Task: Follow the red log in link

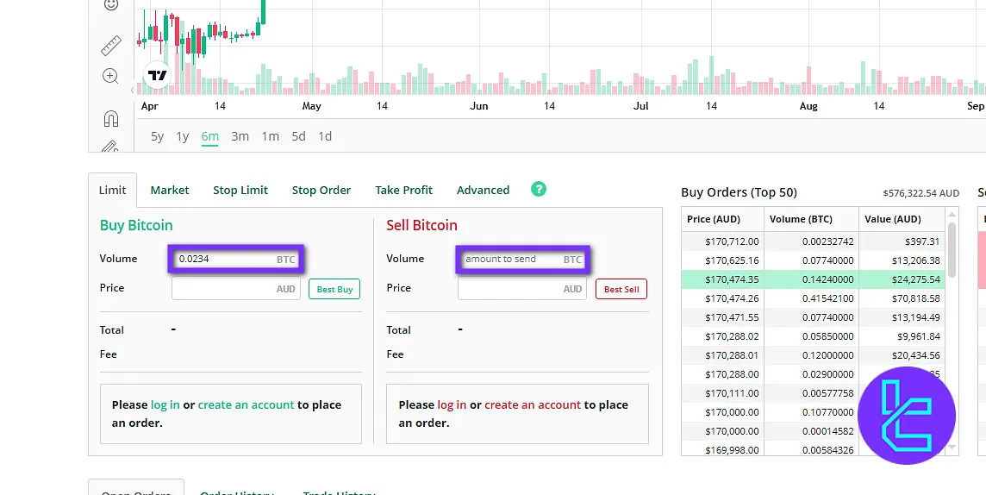Action: 452,405
